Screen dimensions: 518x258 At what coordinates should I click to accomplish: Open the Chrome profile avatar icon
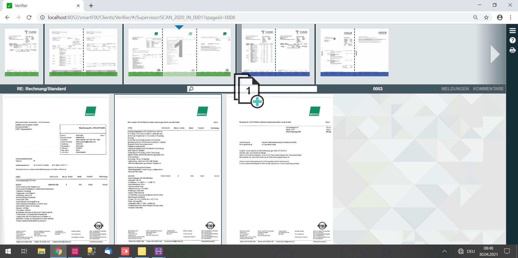tap(500, 18)
